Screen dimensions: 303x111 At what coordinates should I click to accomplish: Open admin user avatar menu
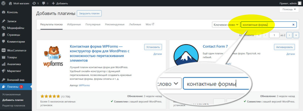tap(299, 3)
